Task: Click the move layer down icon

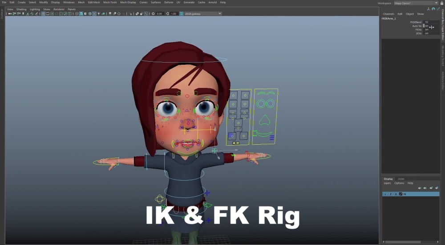Action: (425, 188)
